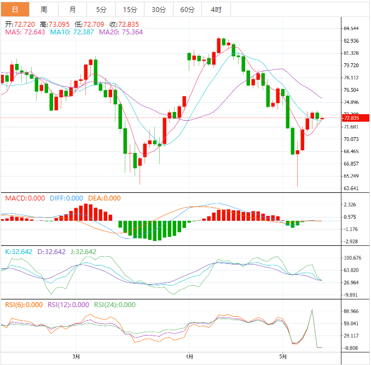The width and height of the screenshot is (371, 365).
Task: Click the RSI(24) indicator label
Action: (x=113, y=305)
